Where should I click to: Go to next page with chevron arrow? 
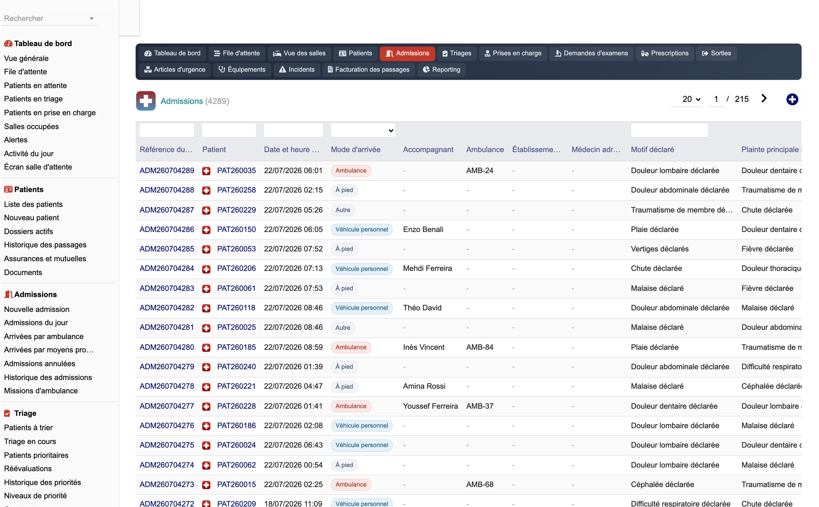click(x=764, y=99)
